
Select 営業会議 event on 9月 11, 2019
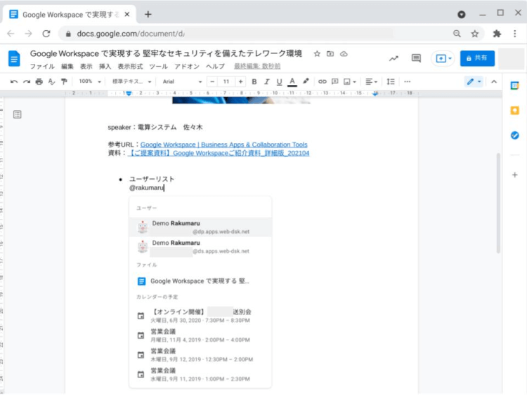point(200,374)
